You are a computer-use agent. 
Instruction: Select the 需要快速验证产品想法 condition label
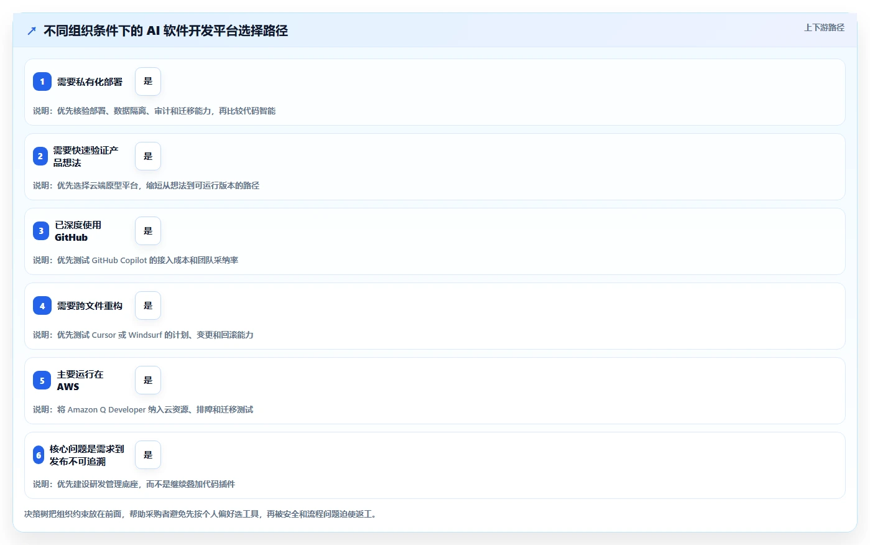[86, 156]
